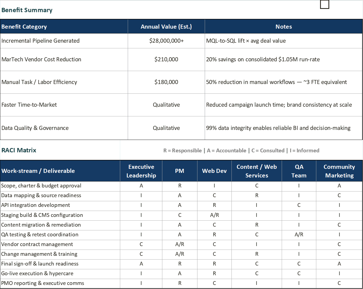
Task: Select PM cell R in Scope, charter row
Action: (180, 186)
